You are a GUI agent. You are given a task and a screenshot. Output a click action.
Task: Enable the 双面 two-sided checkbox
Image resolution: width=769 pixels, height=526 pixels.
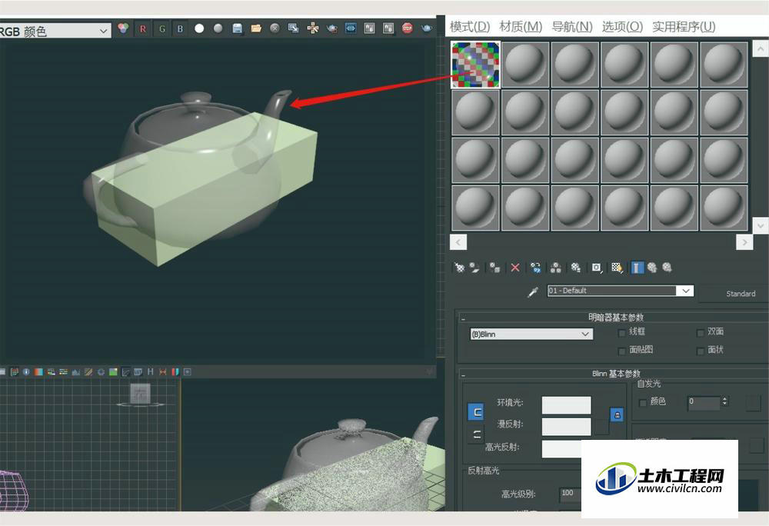[x=701, y=333]
